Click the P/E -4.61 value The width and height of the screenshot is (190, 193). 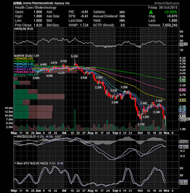pos(85,12)
